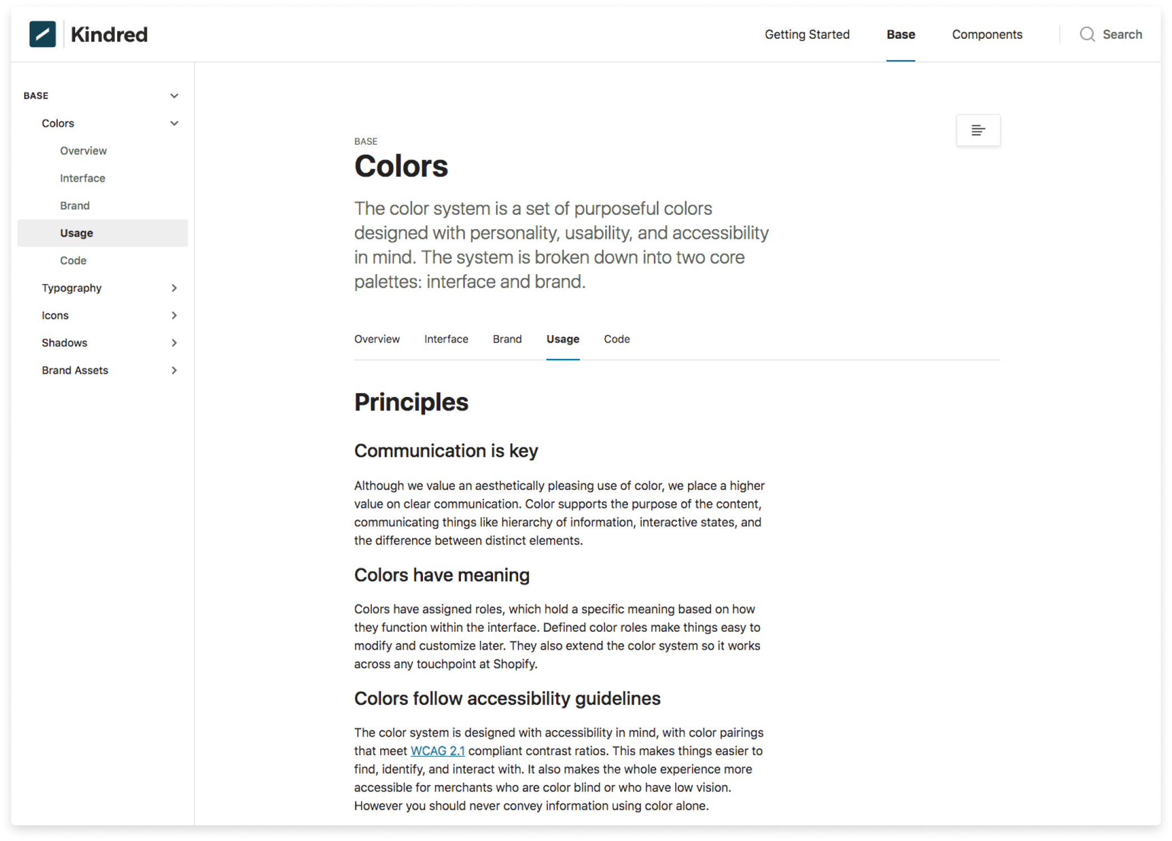Viewport: 1172px width, 841px height.
Task: Select the Base top navigation item
Action: pyautogui.click(x=901, y=34)
